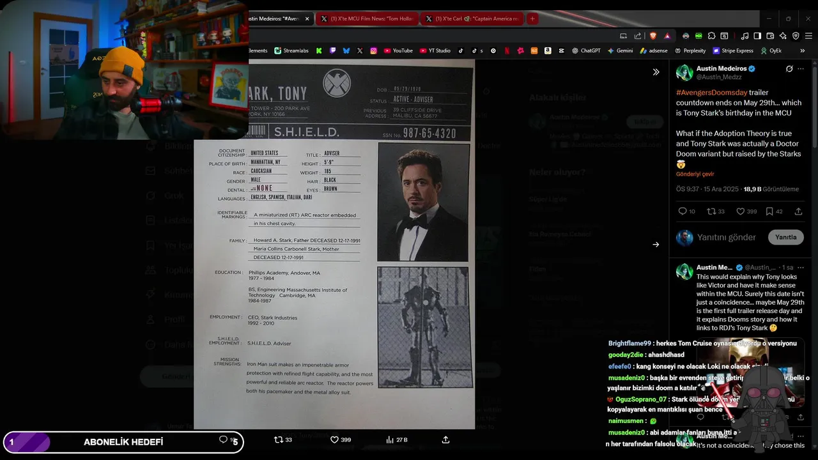Screen dimensions: 818x460
Task: Open the YT Studio bookmark
Action: 435,50
